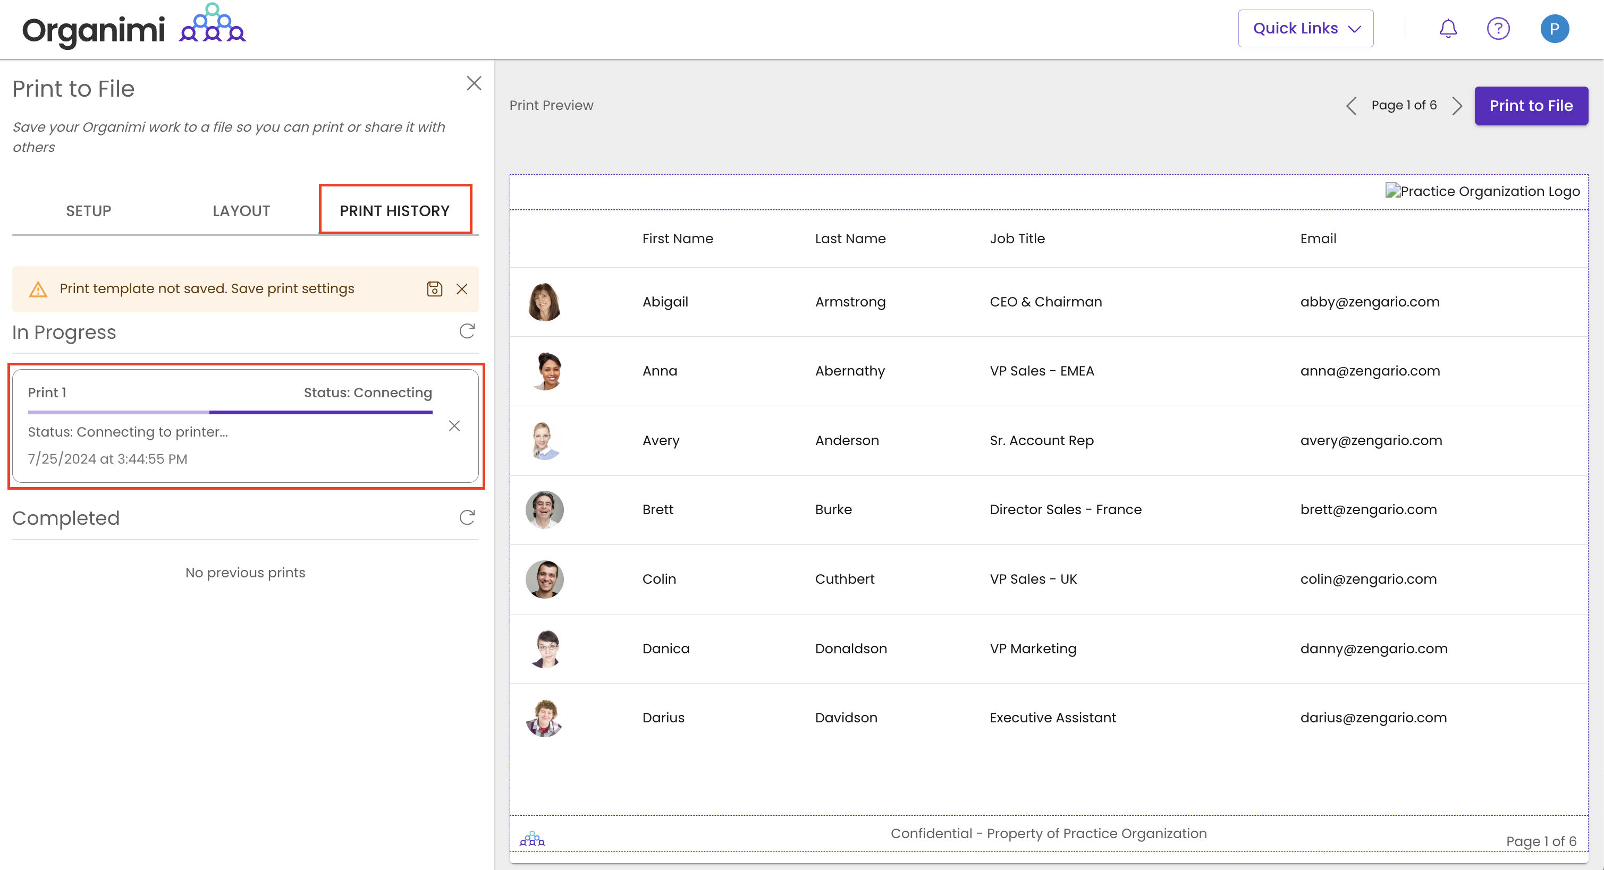This screenshot has height=870, width=1604.
Task: Click avery@zengario.com email
Action: [1371, 441]
